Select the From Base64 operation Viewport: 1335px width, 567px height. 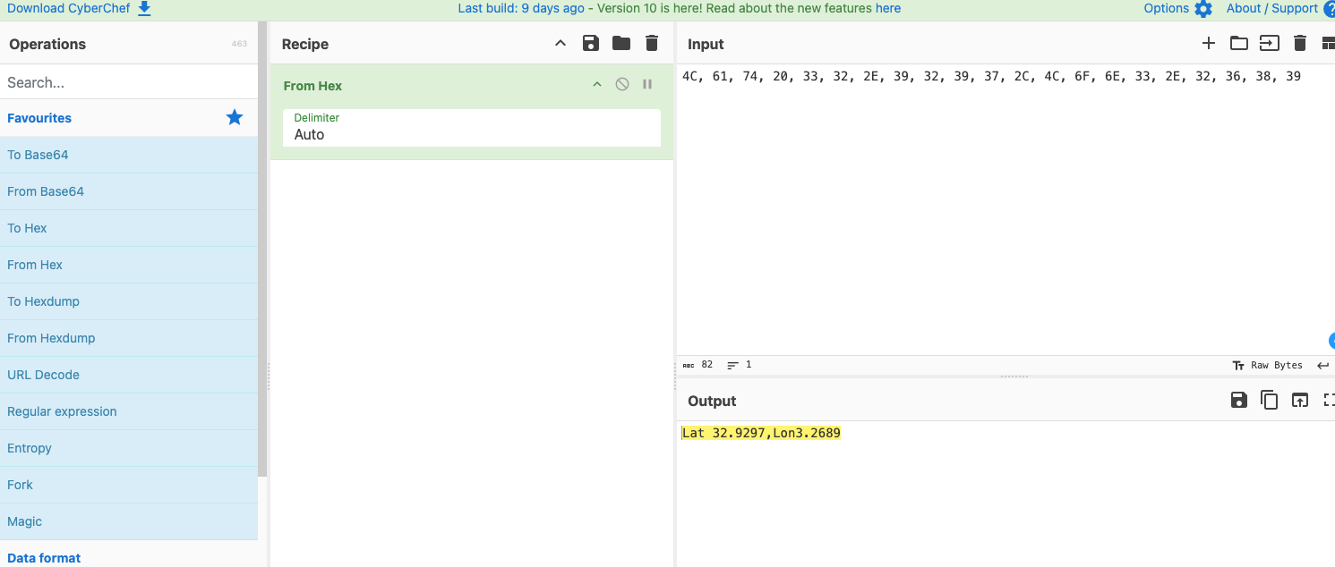pos(46,191)
